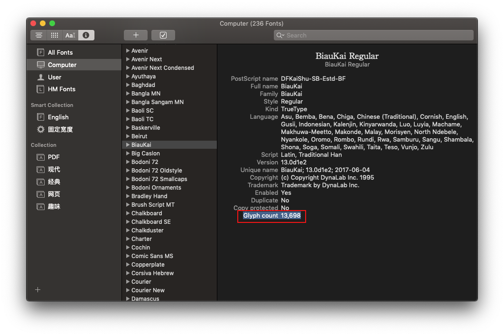
Task: Click the HM Fonts library icon
Action: [40, 89]
